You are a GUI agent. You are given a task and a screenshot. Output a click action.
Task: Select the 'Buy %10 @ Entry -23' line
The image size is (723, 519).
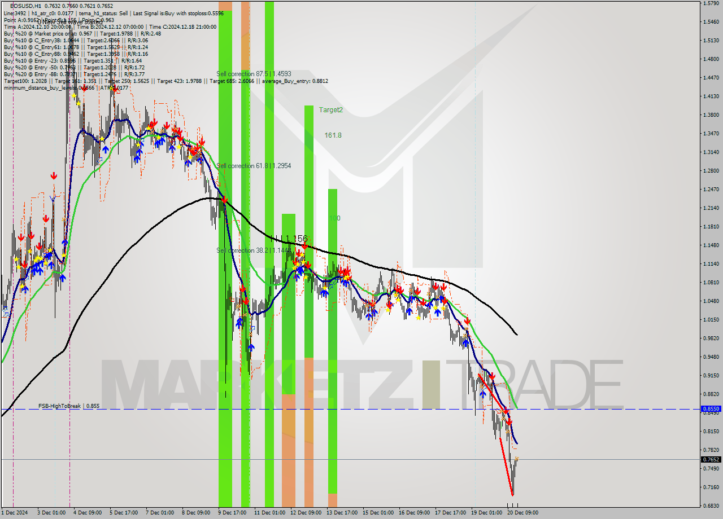coord(72,60)
